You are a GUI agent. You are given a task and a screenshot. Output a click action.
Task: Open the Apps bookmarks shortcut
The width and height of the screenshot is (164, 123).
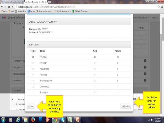(4, 11)
